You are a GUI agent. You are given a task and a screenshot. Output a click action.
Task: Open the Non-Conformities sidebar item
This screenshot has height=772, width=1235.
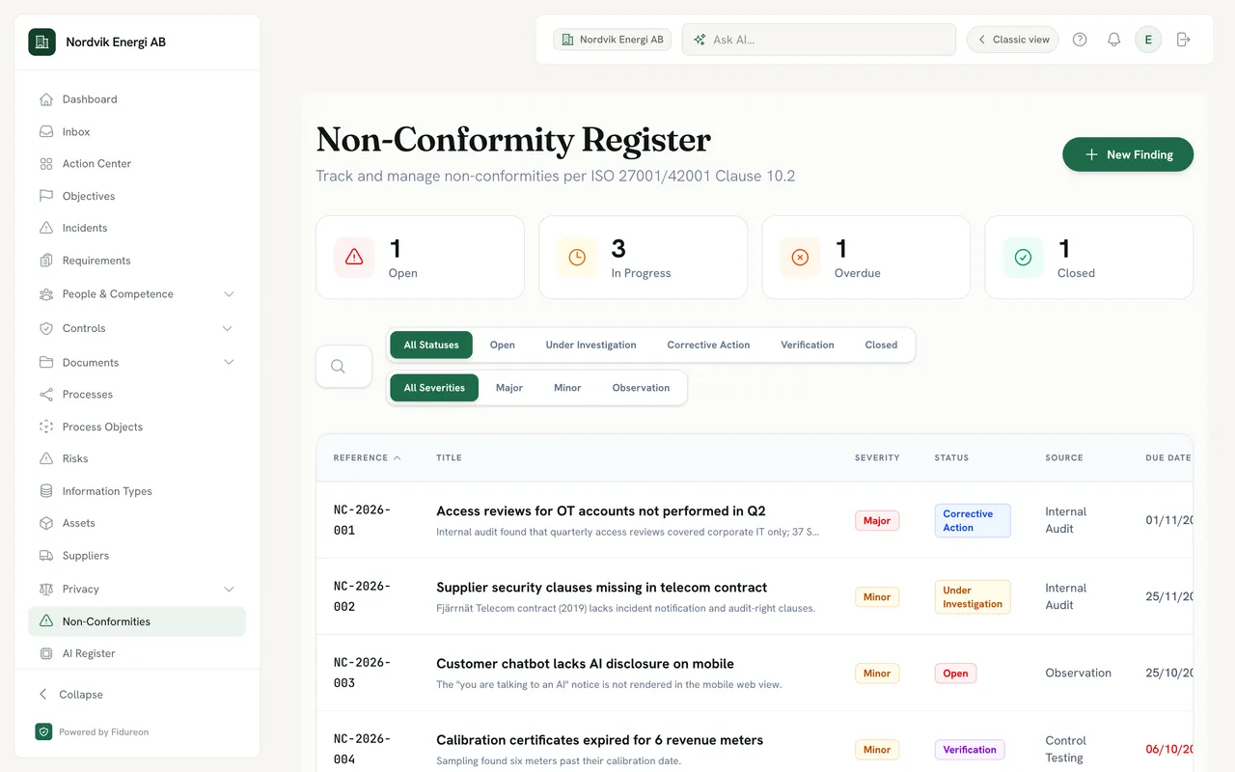[x=137, y=621]
